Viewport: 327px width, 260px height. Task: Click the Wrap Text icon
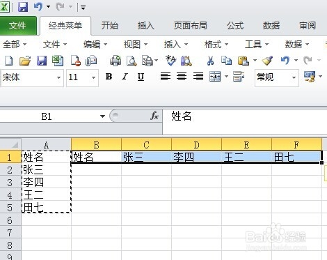(x=239, y=77)
